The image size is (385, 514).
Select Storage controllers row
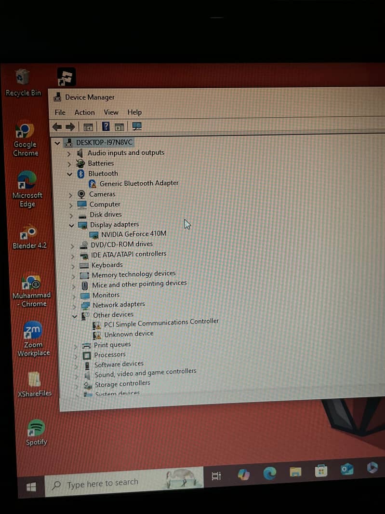117,384
